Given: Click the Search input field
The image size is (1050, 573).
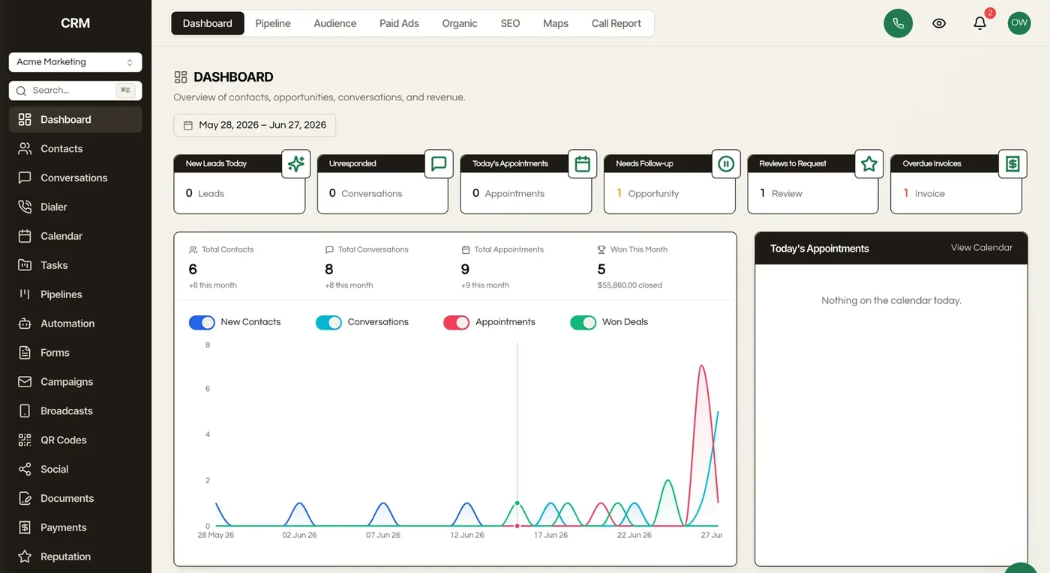Looking at the screenshot, I should click(x=75, y=90).
